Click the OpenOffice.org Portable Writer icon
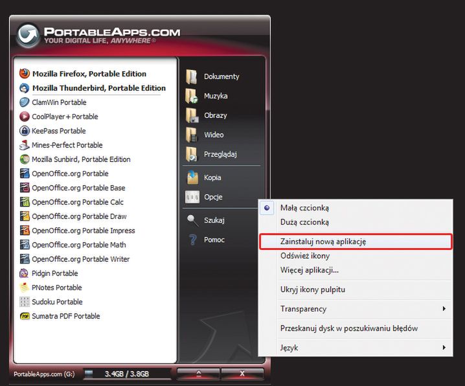Viewport: 465px width, 386px height. point(25,258)
